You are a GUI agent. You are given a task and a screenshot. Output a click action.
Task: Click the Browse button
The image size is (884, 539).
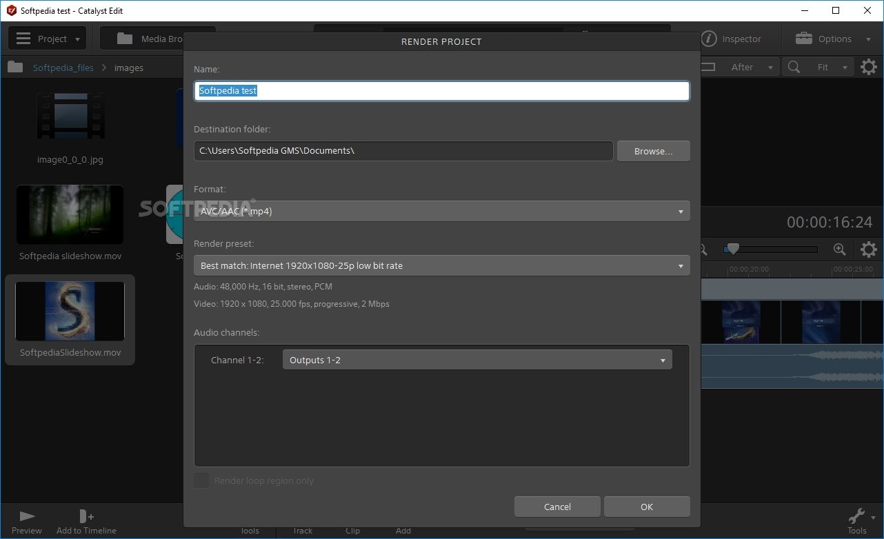[x=653, y=151]
